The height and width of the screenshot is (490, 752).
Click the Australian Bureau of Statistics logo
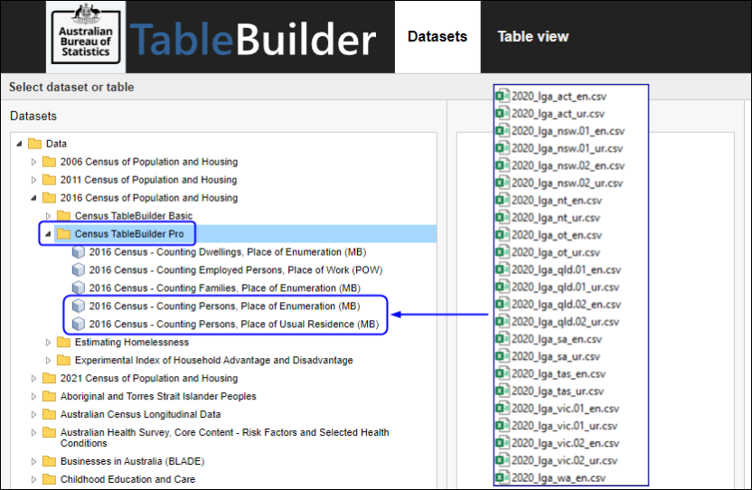coord(86,37)
